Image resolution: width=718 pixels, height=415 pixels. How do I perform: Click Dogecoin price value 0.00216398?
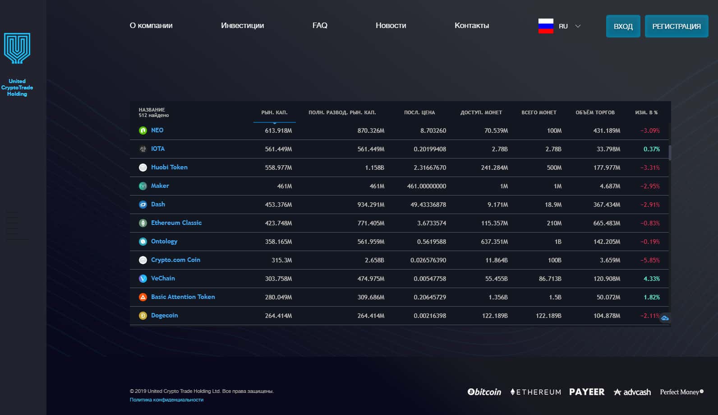[x=430, y=316]
